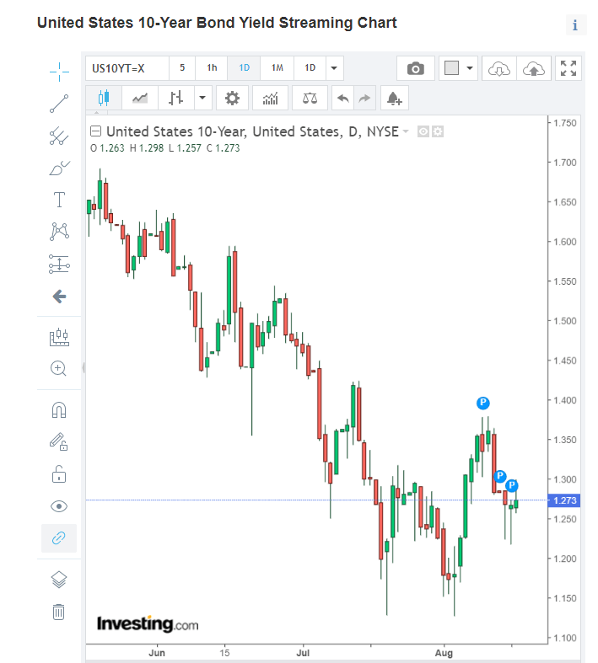Screen dimensions: 598x663
Task: Select the brush drawing tool
Action: 59,168
